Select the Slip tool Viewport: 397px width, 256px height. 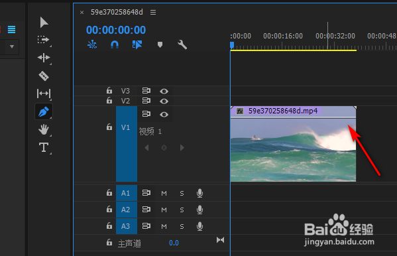44,94
